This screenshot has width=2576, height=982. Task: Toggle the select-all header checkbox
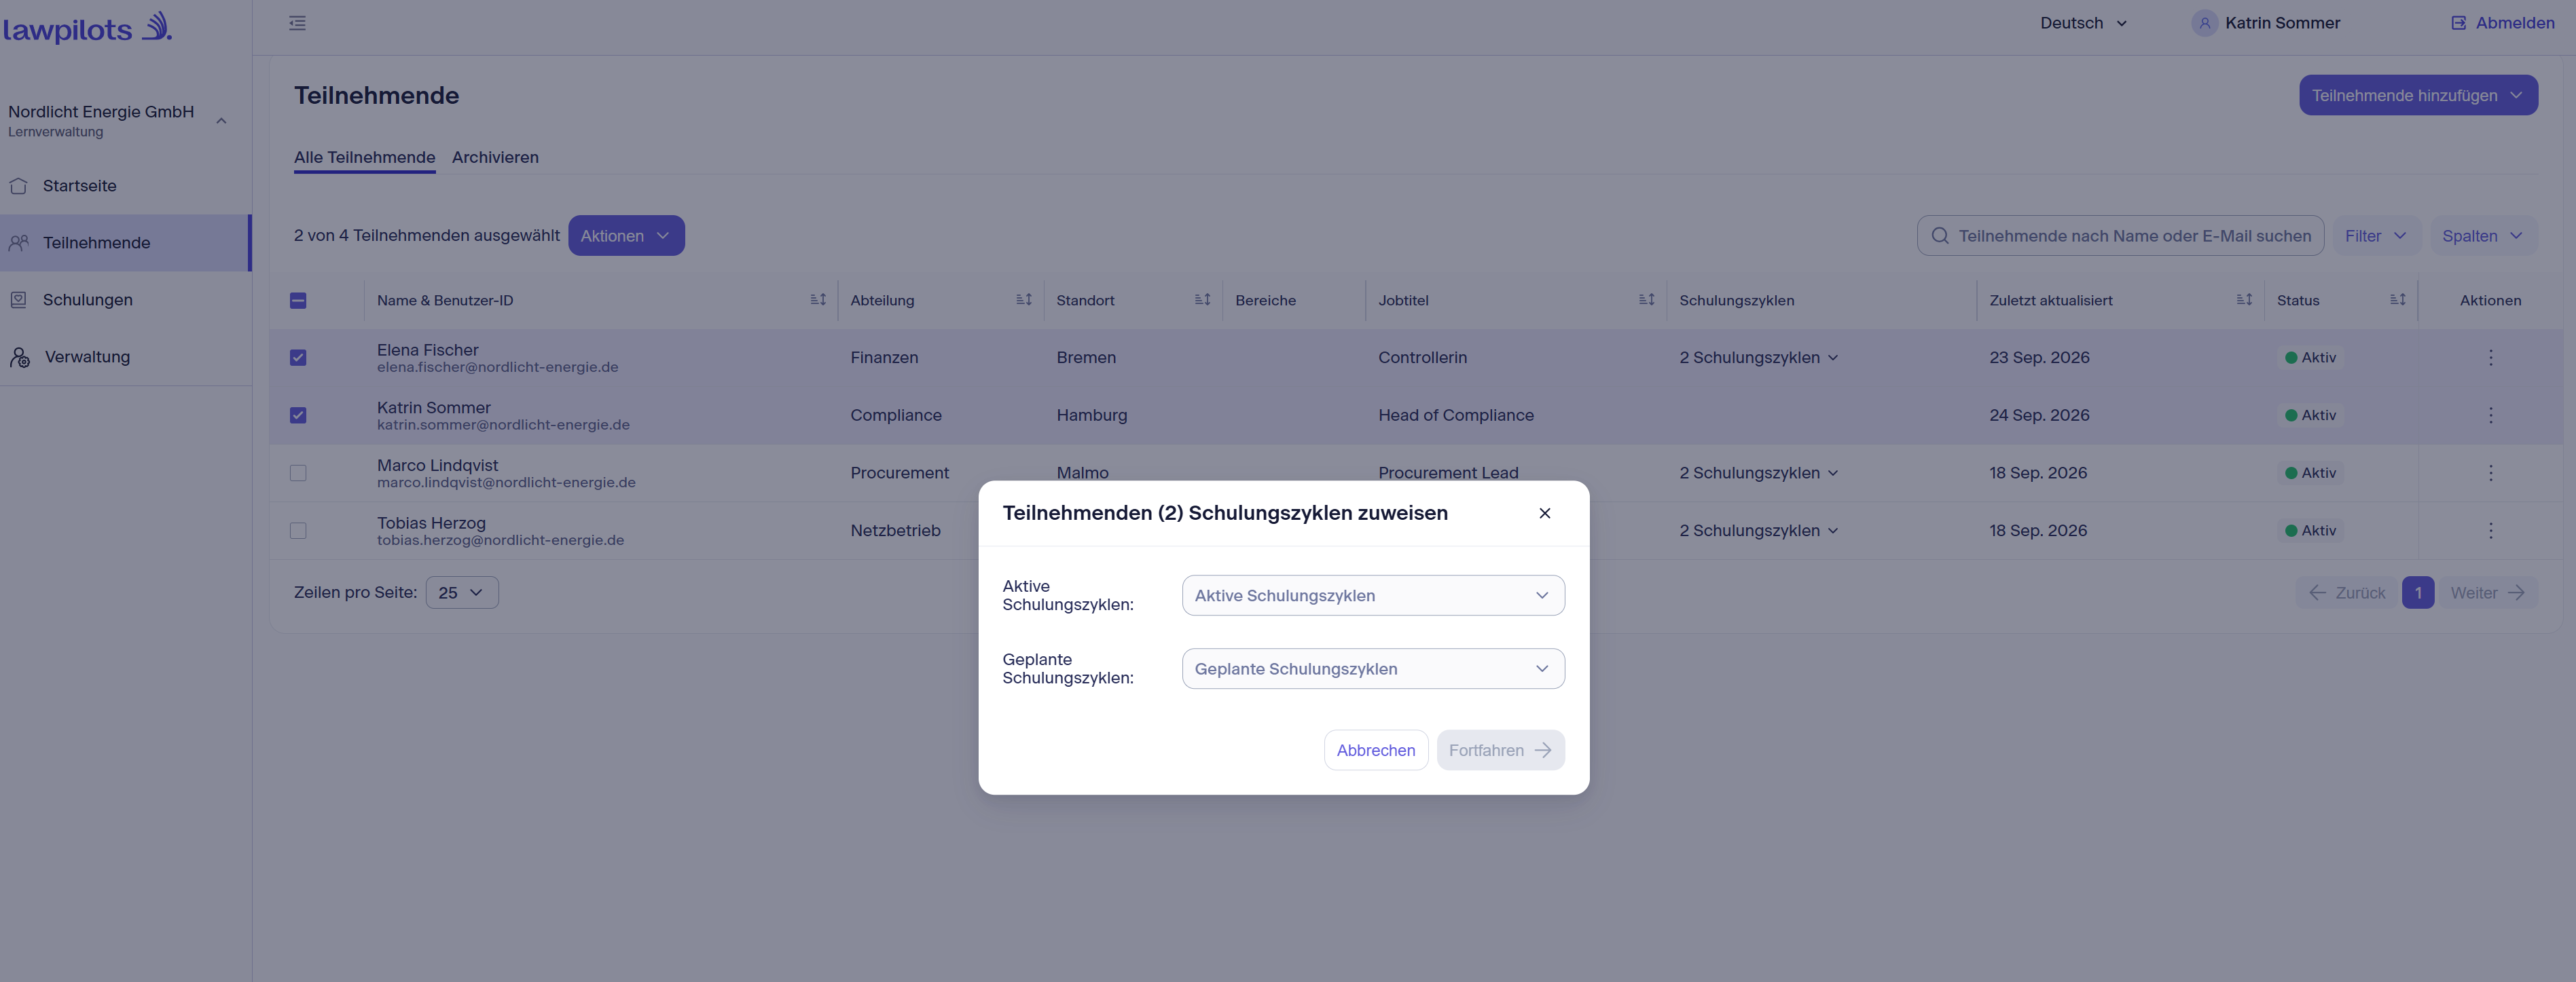click(x=298, y=301)
